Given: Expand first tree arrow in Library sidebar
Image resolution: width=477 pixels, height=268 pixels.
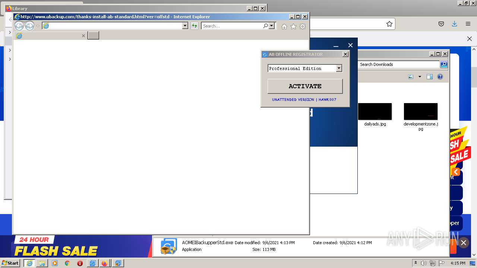Looking at the screenshot, I should coord(10,32).
